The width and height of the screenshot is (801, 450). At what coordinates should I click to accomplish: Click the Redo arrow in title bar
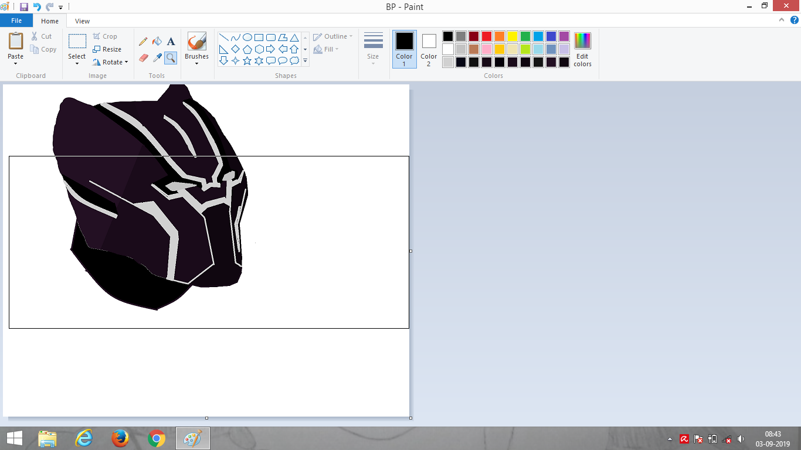coord(49,7)
